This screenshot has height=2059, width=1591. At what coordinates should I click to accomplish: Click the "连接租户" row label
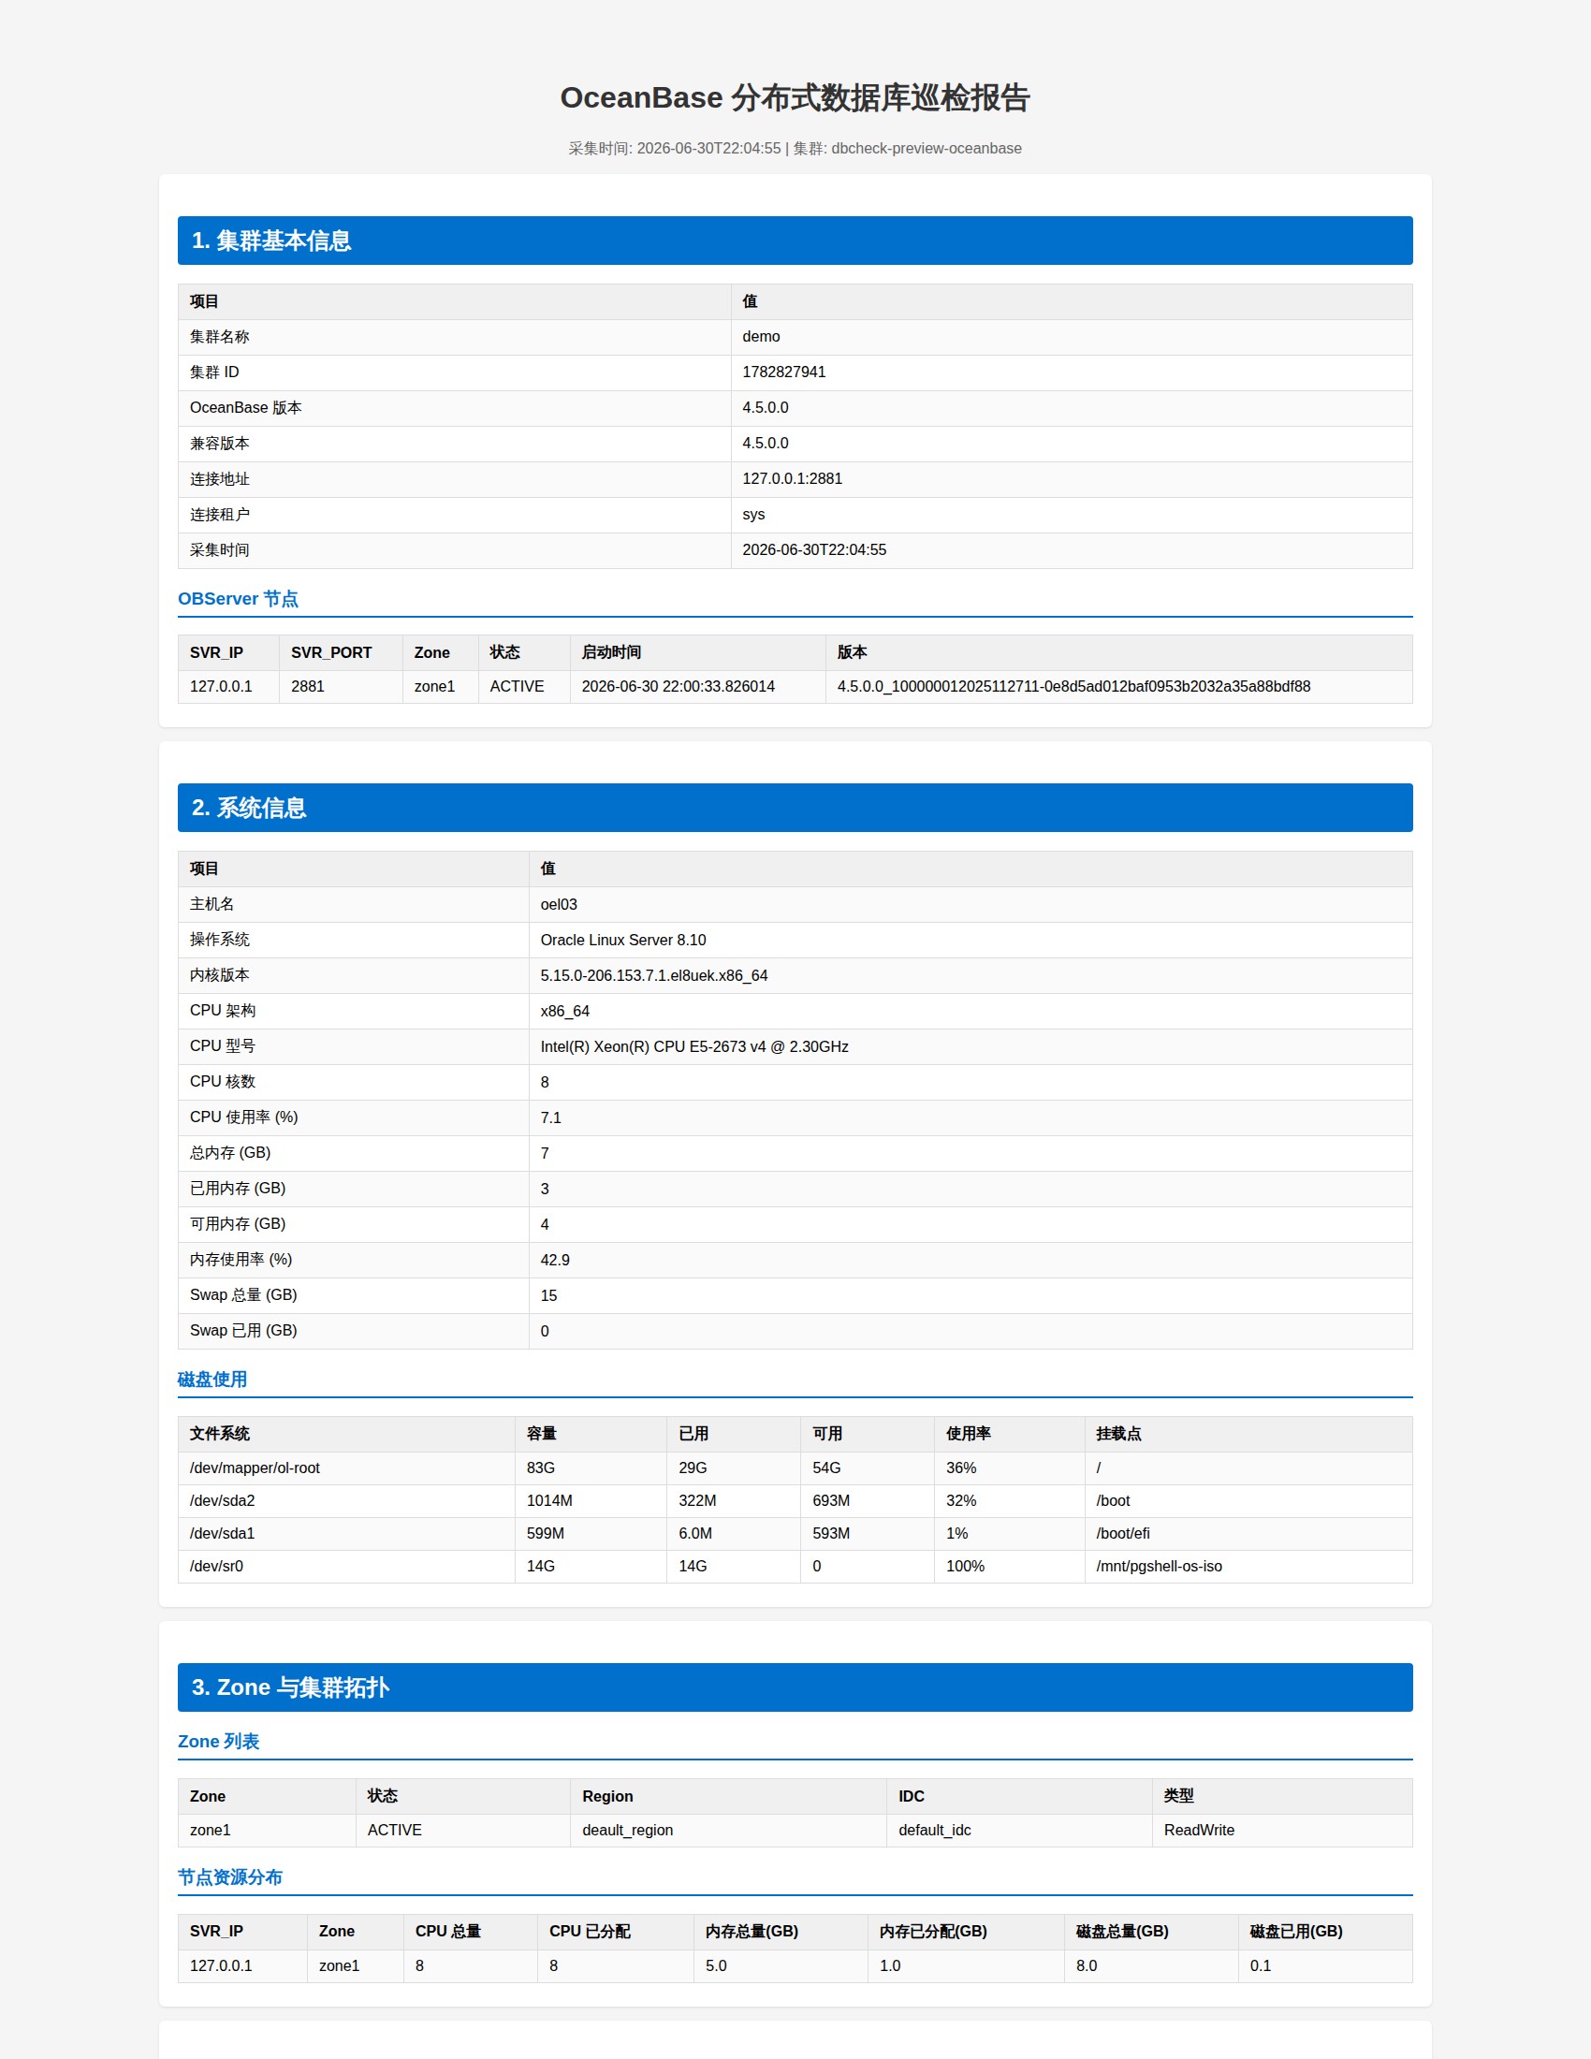coord(220,515)
